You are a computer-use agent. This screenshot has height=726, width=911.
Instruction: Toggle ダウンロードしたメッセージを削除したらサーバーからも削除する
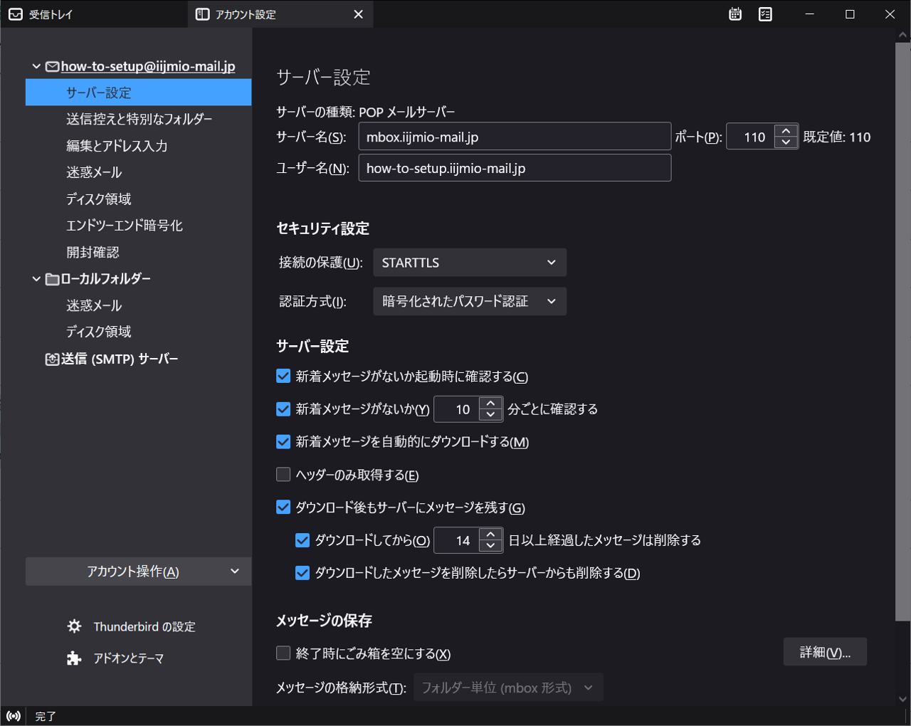click(302, 572)
